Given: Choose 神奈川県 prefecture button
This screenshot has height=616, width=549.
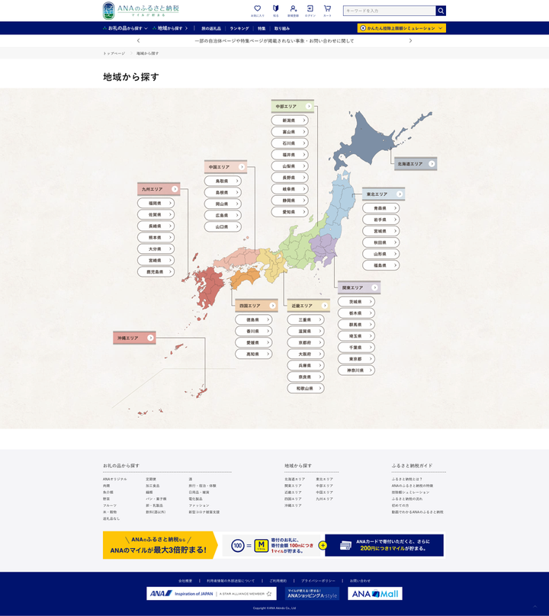Looking at the screenshot, I should (x=356, y=371).
